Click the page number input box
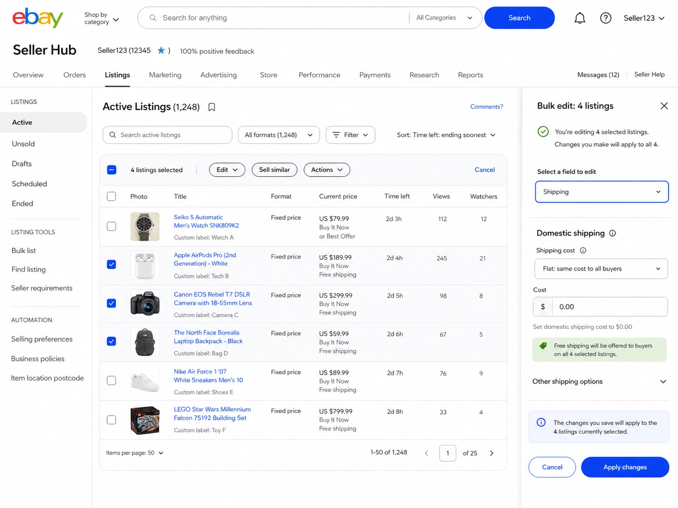Screen dimensions: 678x508 448,453
